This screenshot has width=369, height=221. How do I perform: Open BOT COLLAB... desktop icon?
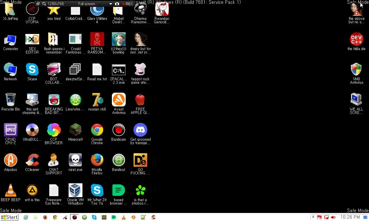[54, 73]
